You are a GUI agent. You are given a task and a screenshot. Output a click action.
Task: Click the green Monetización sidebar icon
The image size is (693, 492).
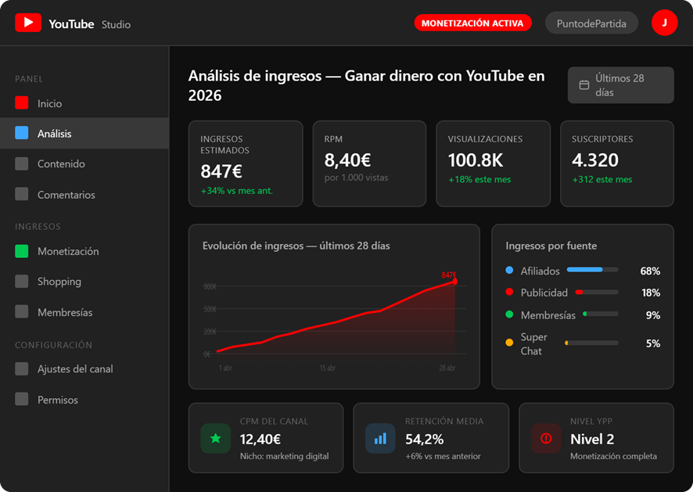pyautogui.click(x=22, y=251)
